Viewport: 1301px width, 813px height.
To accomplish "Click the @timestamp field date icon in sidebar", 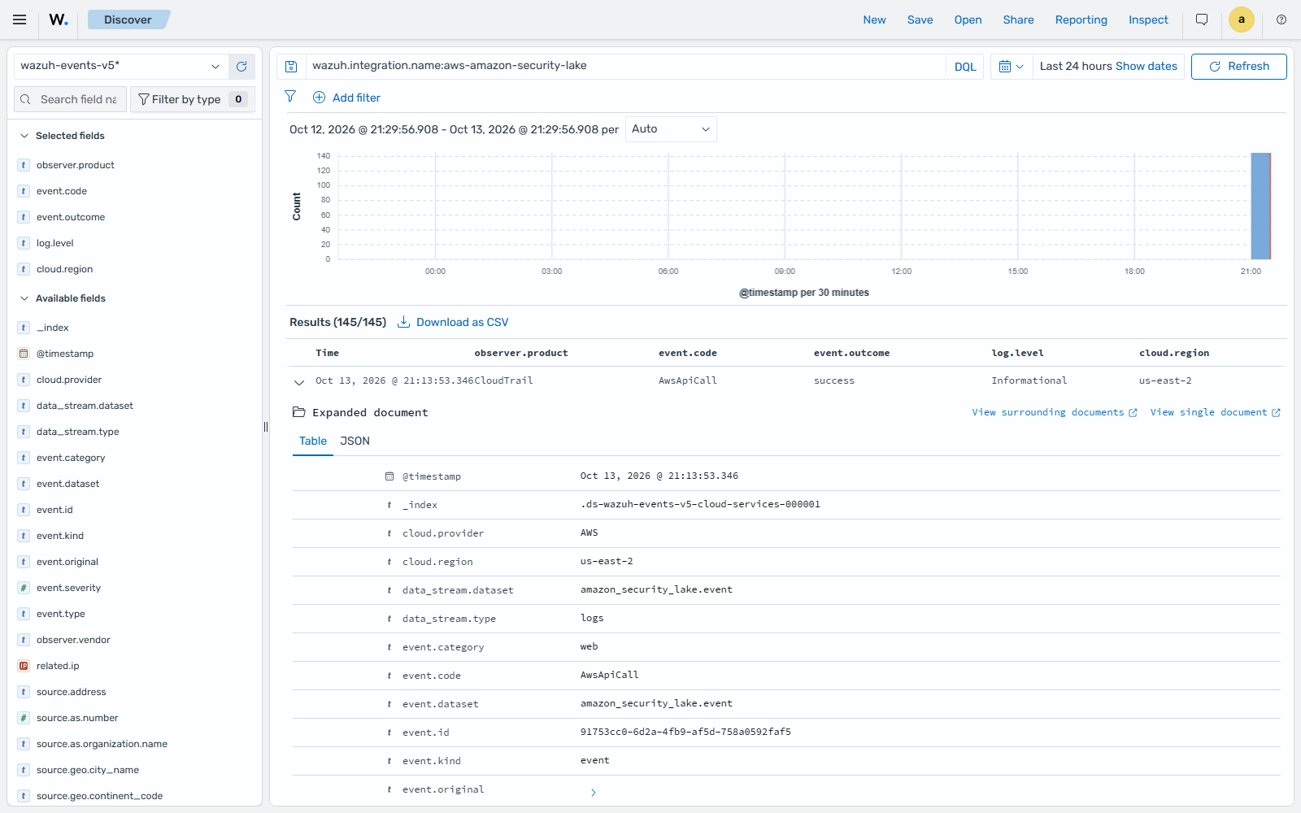I will [x=24, y=354].
